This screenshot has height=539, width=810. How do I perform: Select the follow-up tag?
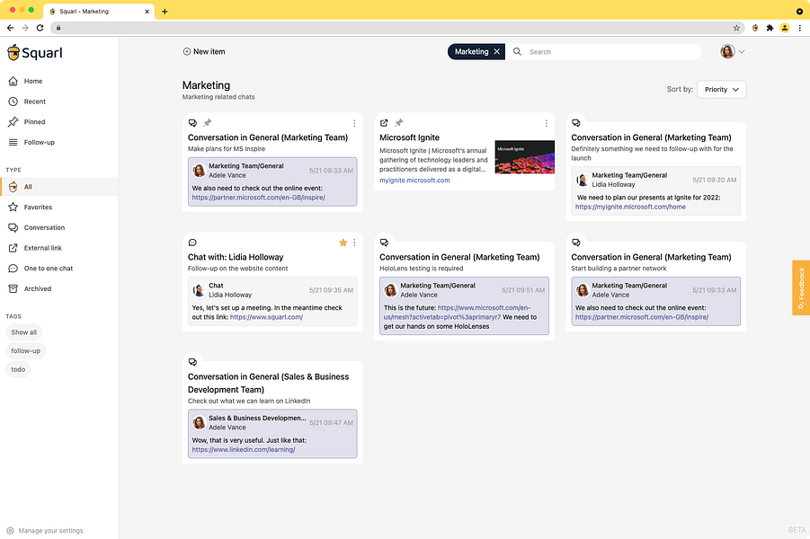(26, 351)
